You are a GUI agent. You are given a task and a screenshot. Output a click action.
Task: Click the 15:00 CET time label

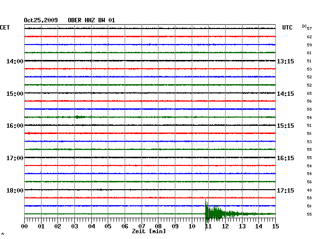pos(15,94)
